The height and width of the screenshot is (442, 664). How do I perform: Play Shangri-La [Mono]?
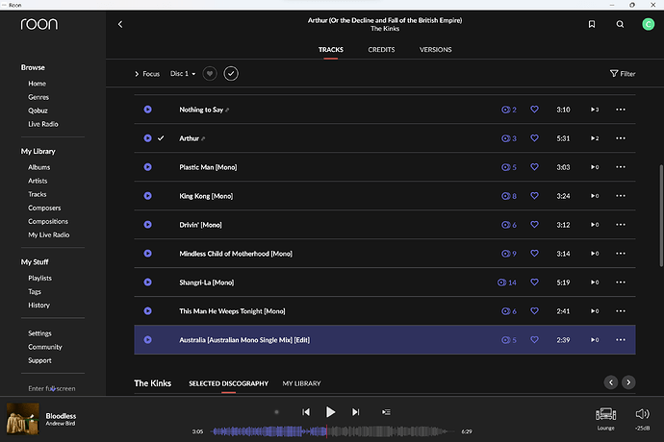(148, 282)
